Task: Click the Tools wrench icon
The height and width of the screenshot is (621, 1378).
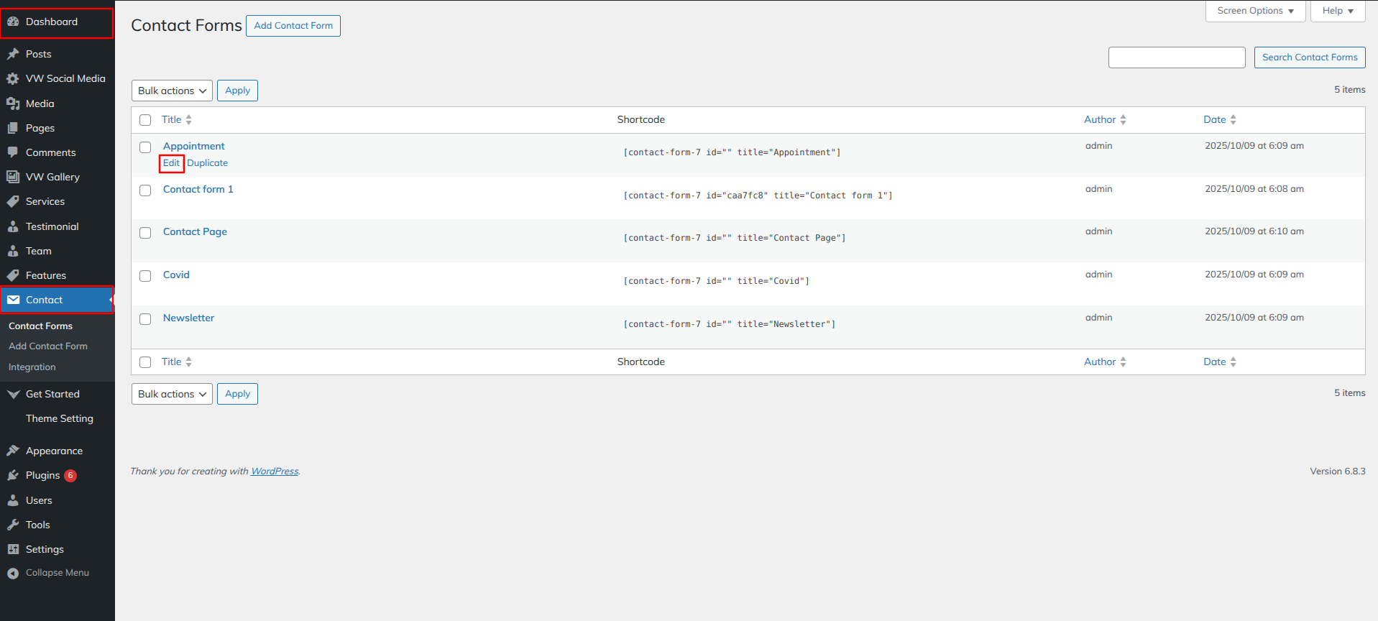Action: pyautogui.click(x=13, y=525)
